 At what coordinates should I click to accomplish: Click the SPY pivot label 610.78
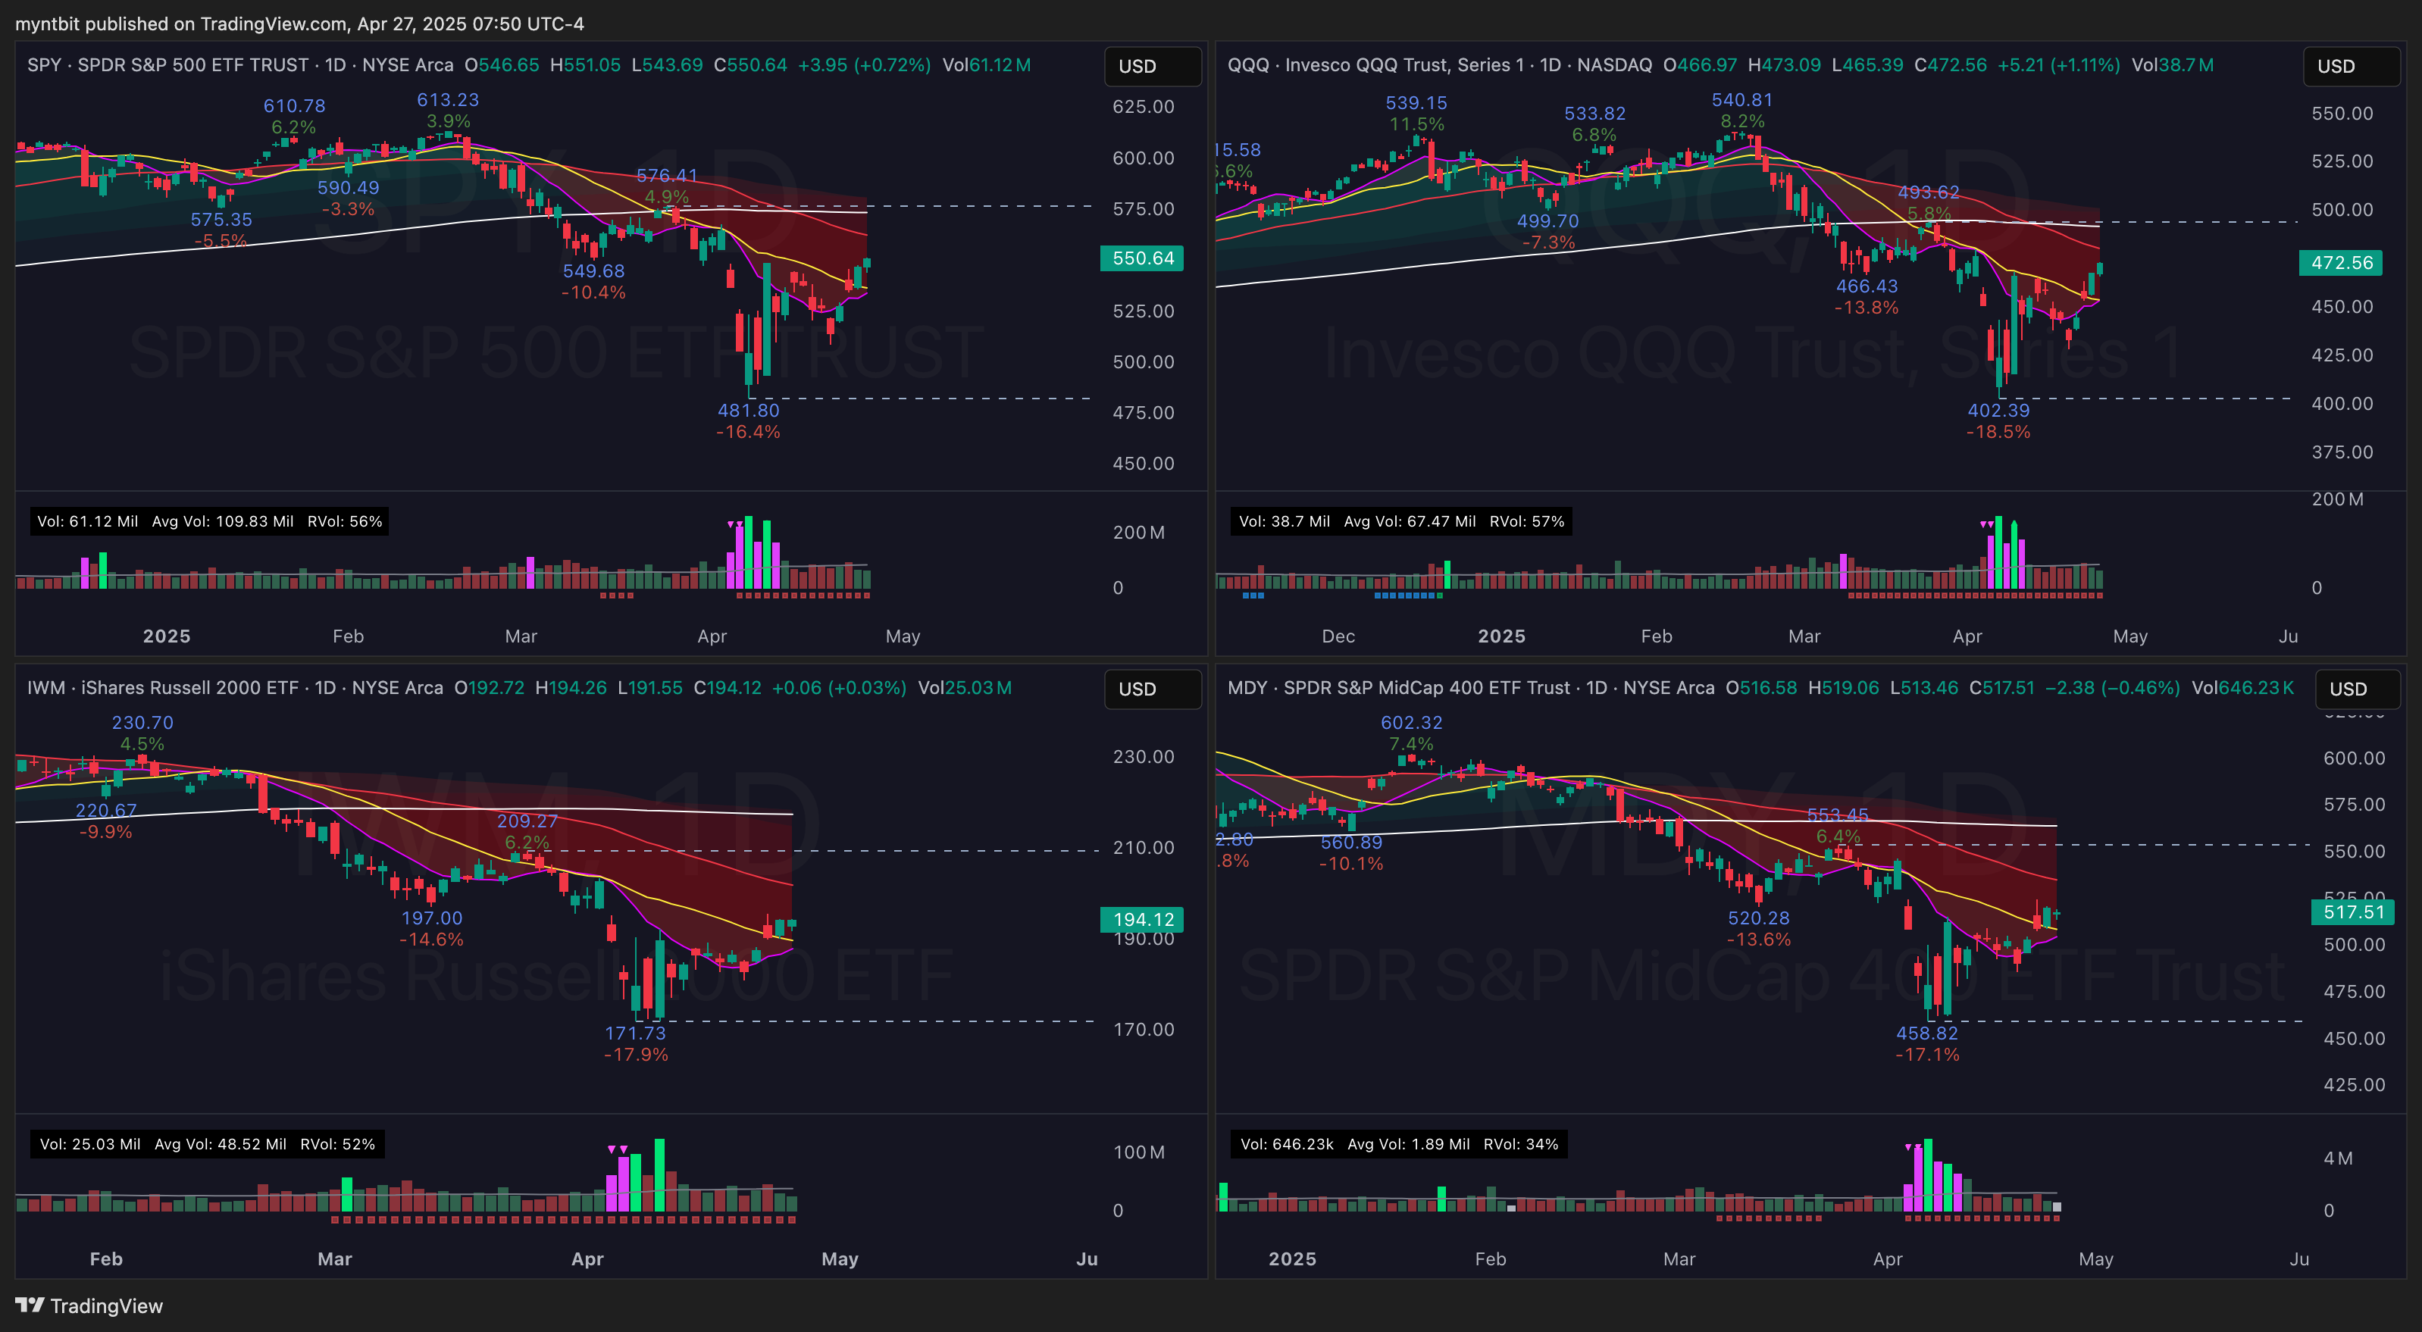tap(294, 106)
